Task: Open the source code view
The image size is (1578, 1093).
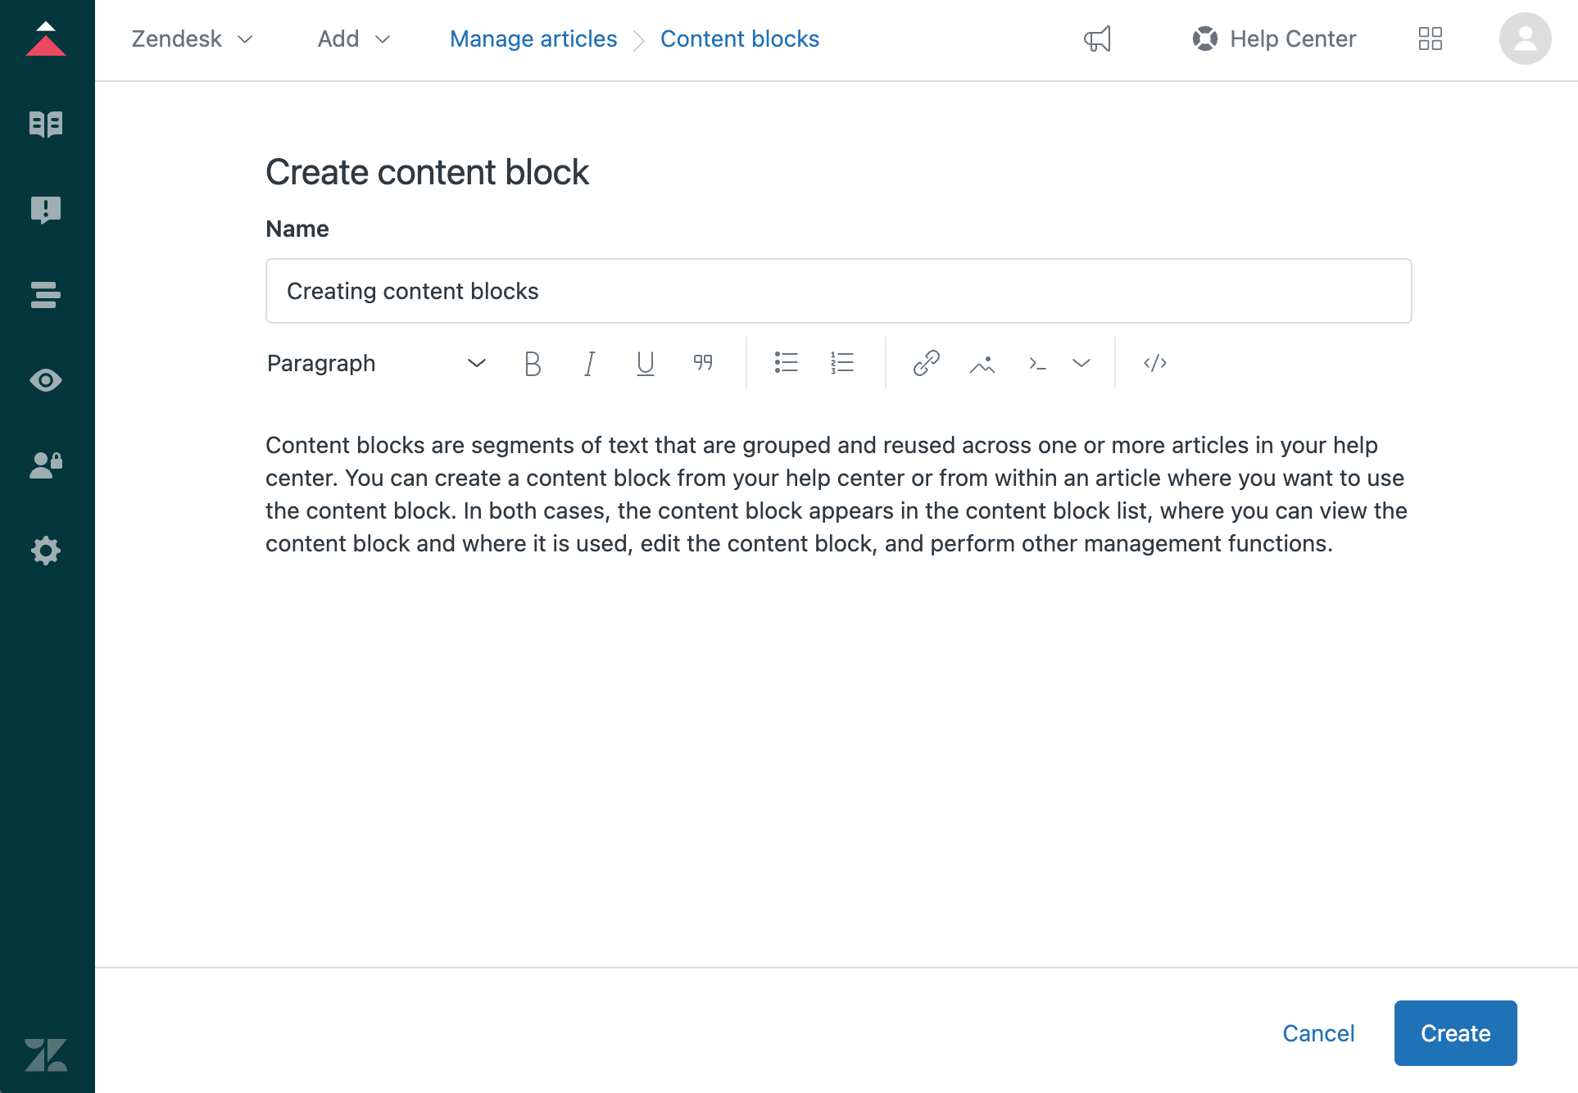Action: tap(1155, 363)
